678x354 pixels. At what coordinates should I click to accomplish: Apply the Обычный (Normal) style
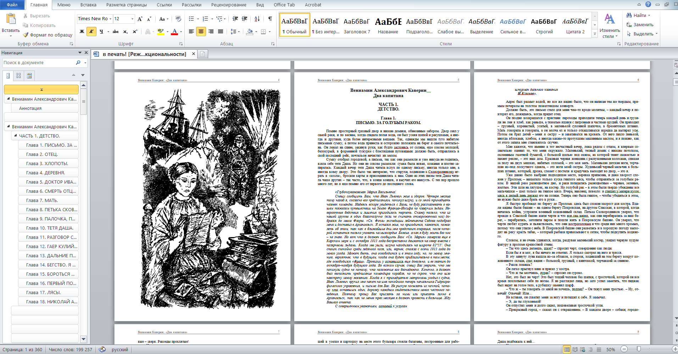pos(295,25)
